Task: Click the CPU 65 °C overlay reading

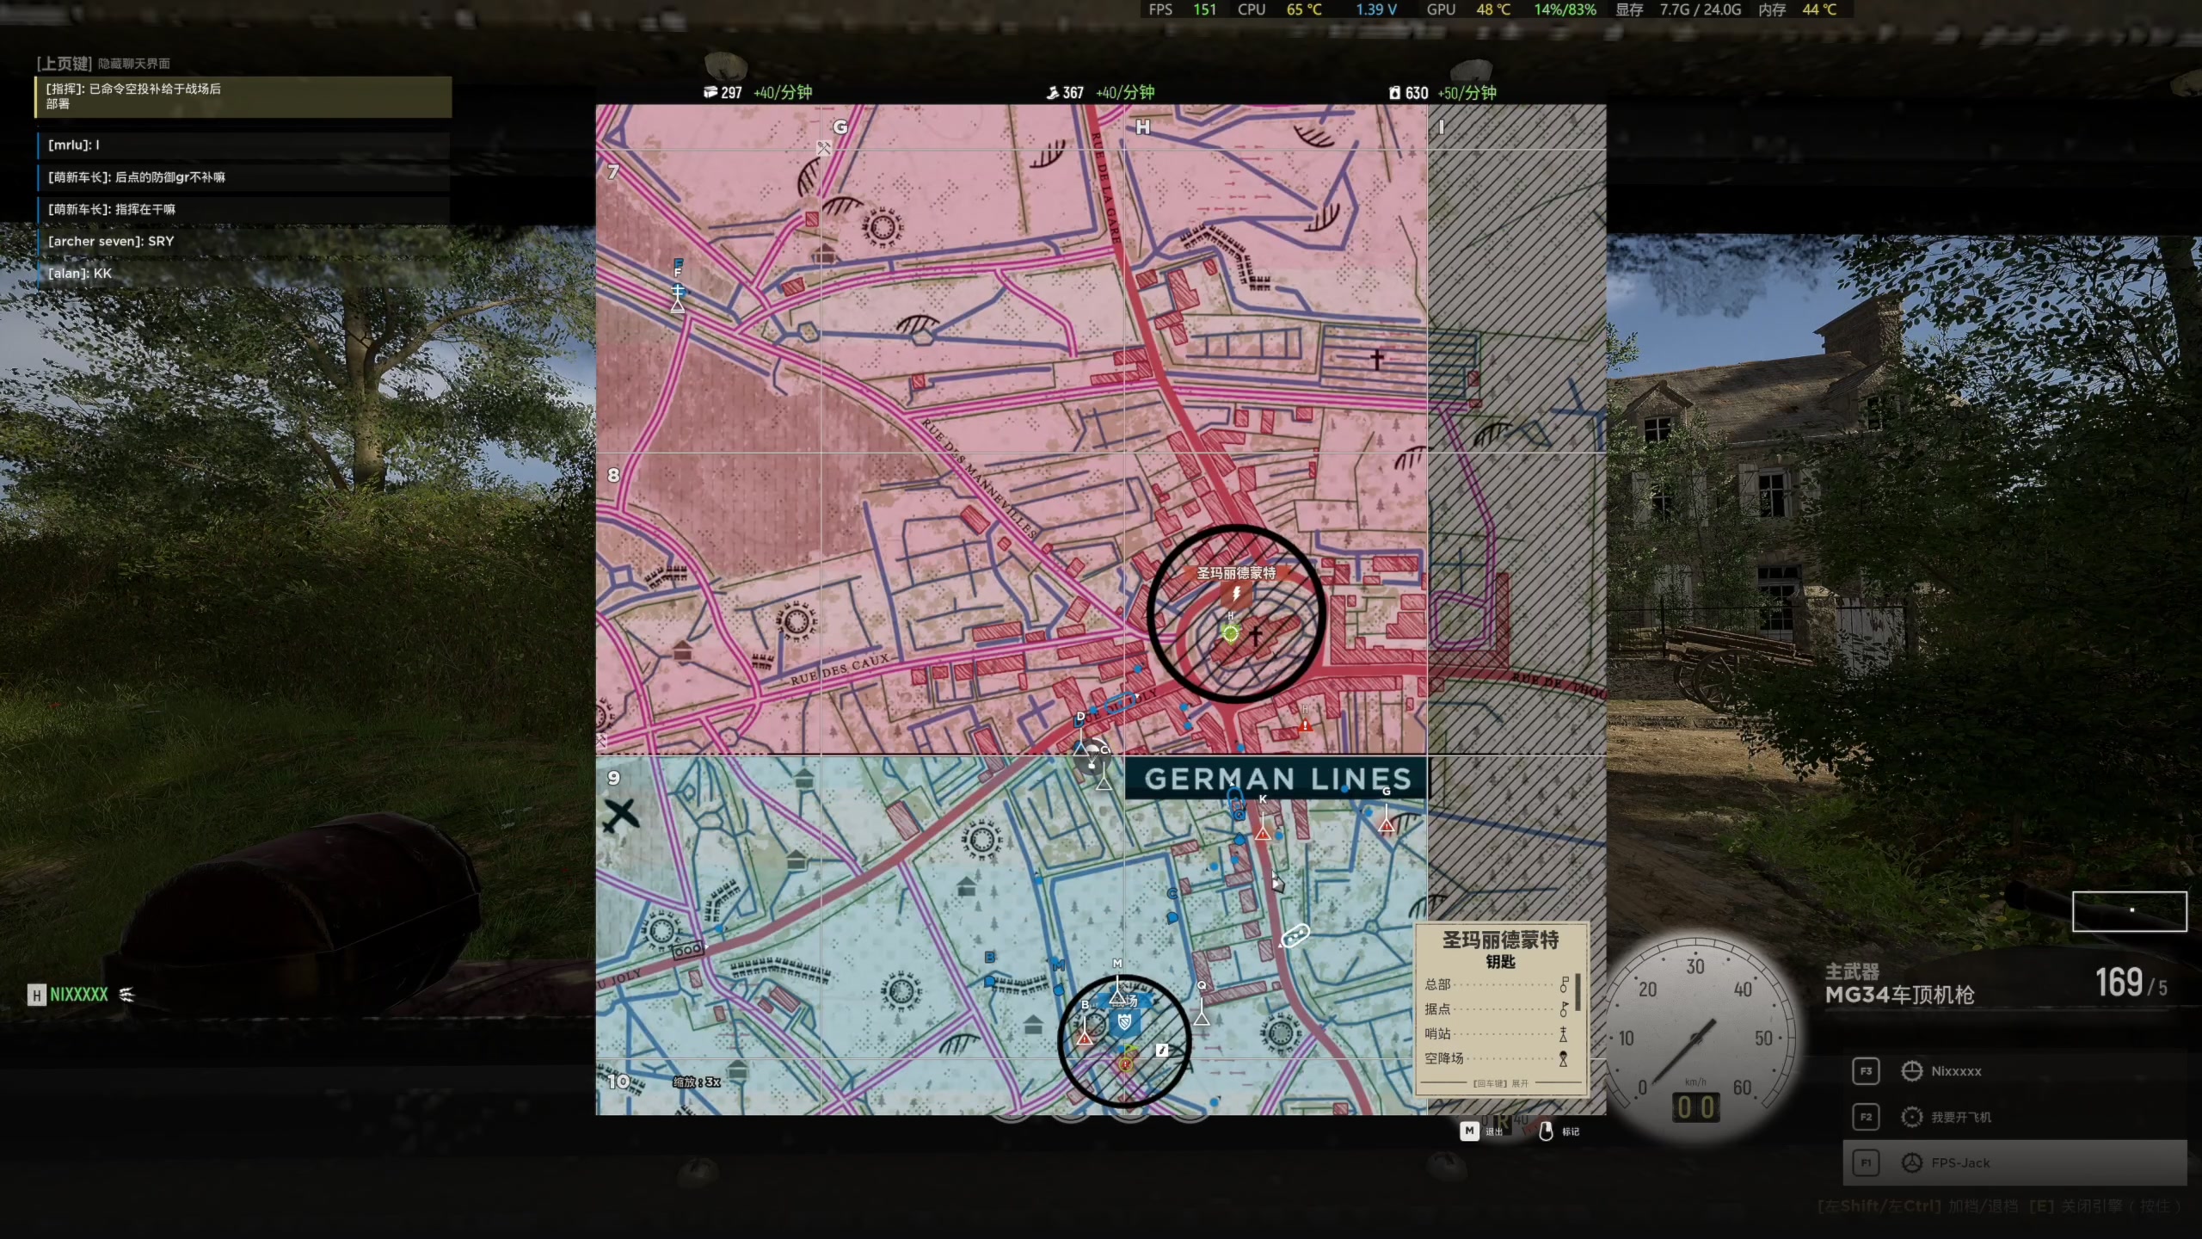Action: 1279,9
